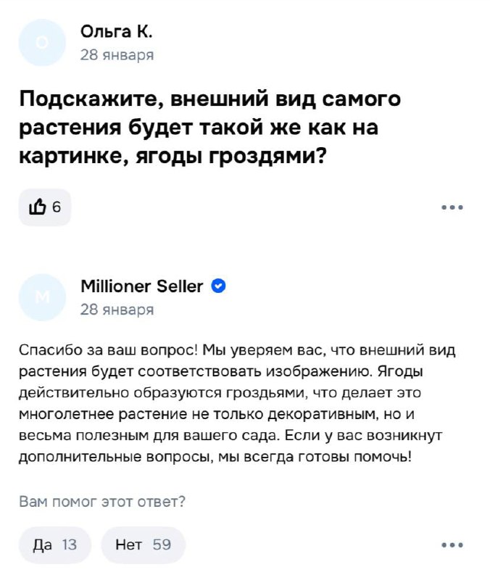Click the like count 6 on the question

tap(57, 207)
